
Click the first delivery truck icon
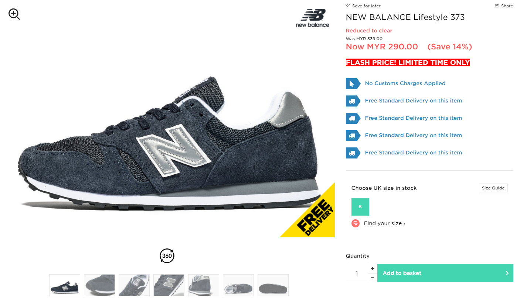point(353,101)
